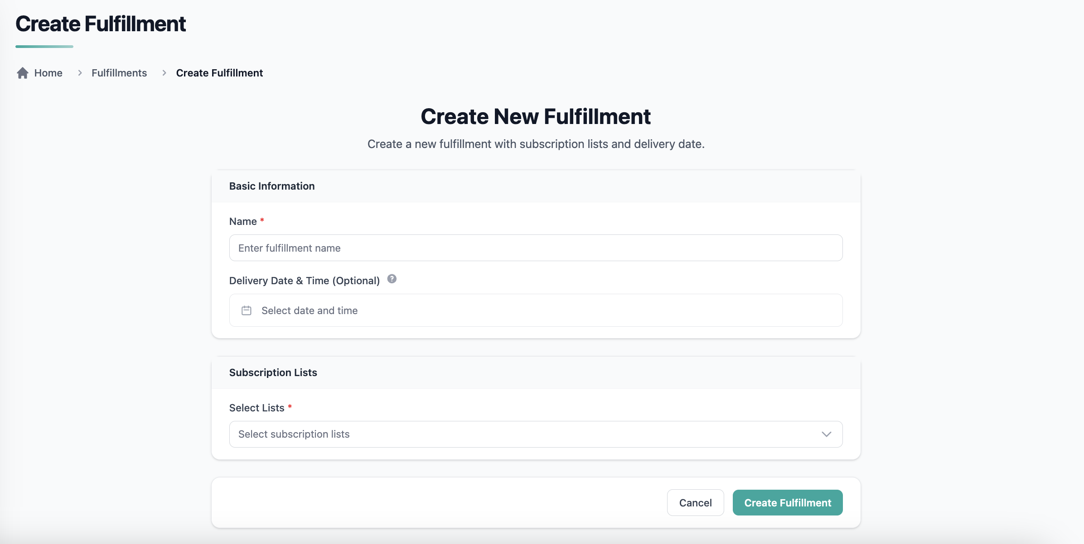The height and width of the screenshot is (544, 1084).
Task: Click the Select Lists label
Action: coord(256,408)
